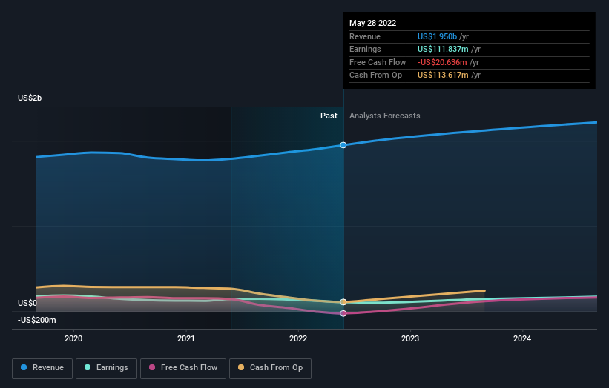This screenshot has height=388, width=609.
Task: Click the 'May 28 2022' tooltip date
Action: 373,23
